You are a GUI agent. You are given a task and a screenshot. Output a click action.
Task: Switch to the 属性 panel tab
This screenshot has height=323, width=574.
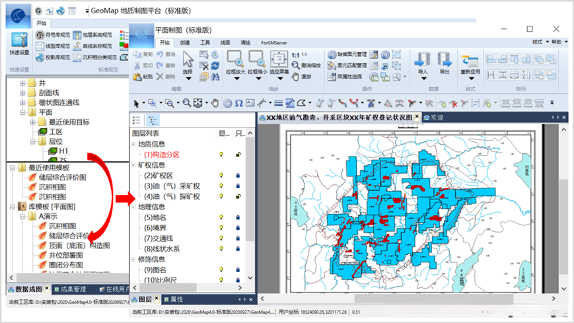coord(174,299)
